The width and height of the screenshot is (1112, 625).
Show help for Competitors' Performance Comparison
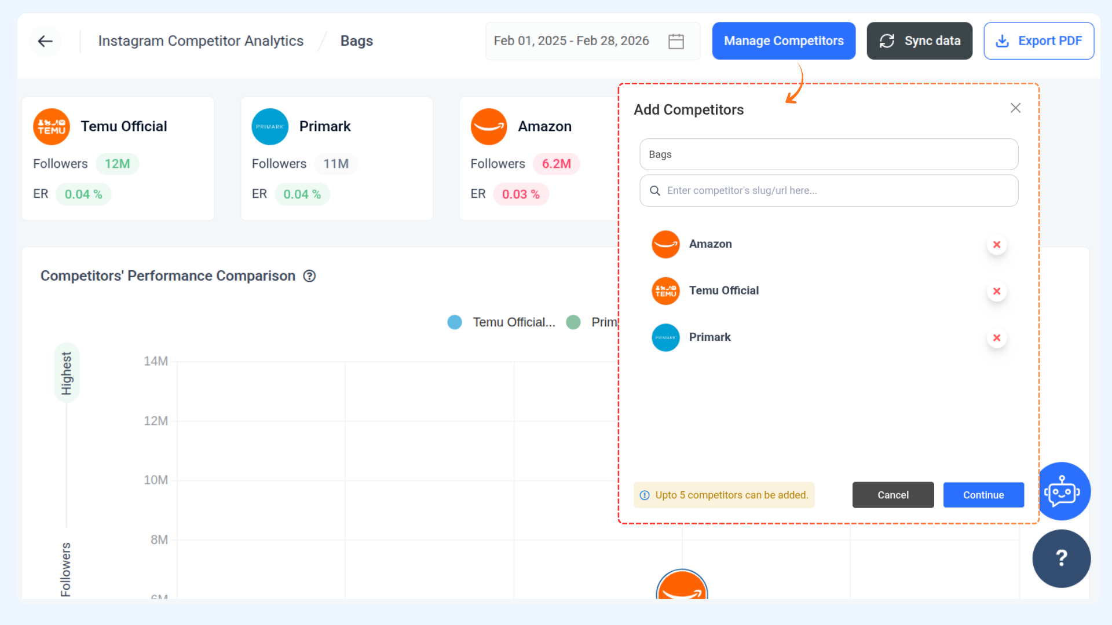tap(310, 276)
